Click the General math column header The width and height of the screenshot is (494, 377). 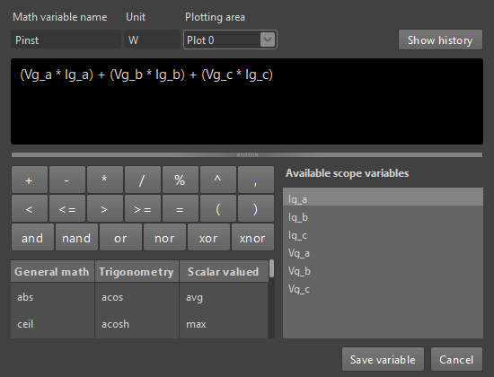tap(52, 271)
